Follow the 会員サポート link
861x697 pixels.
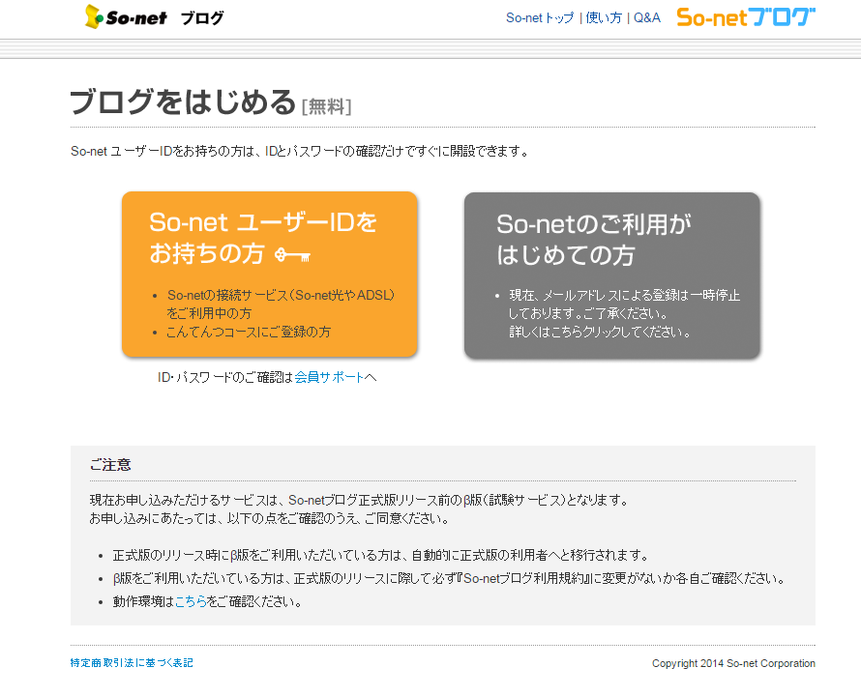[329, 377]
